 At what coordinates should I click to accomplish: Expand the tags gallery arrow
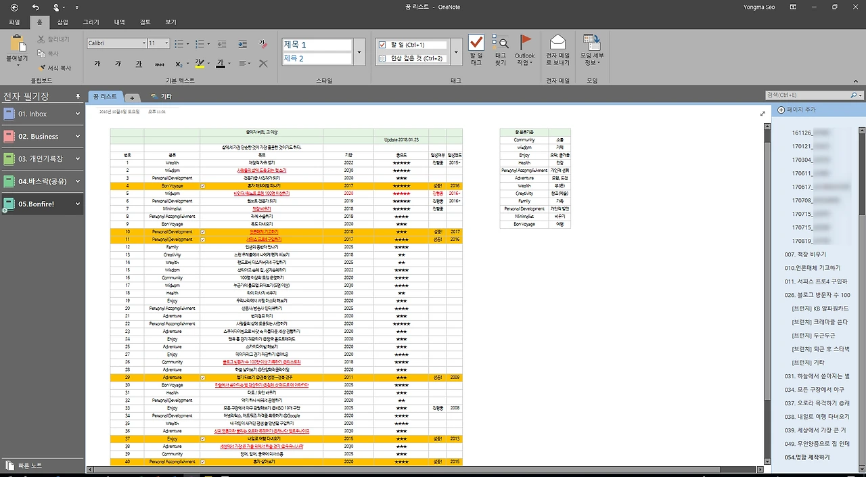coord(456,51)
